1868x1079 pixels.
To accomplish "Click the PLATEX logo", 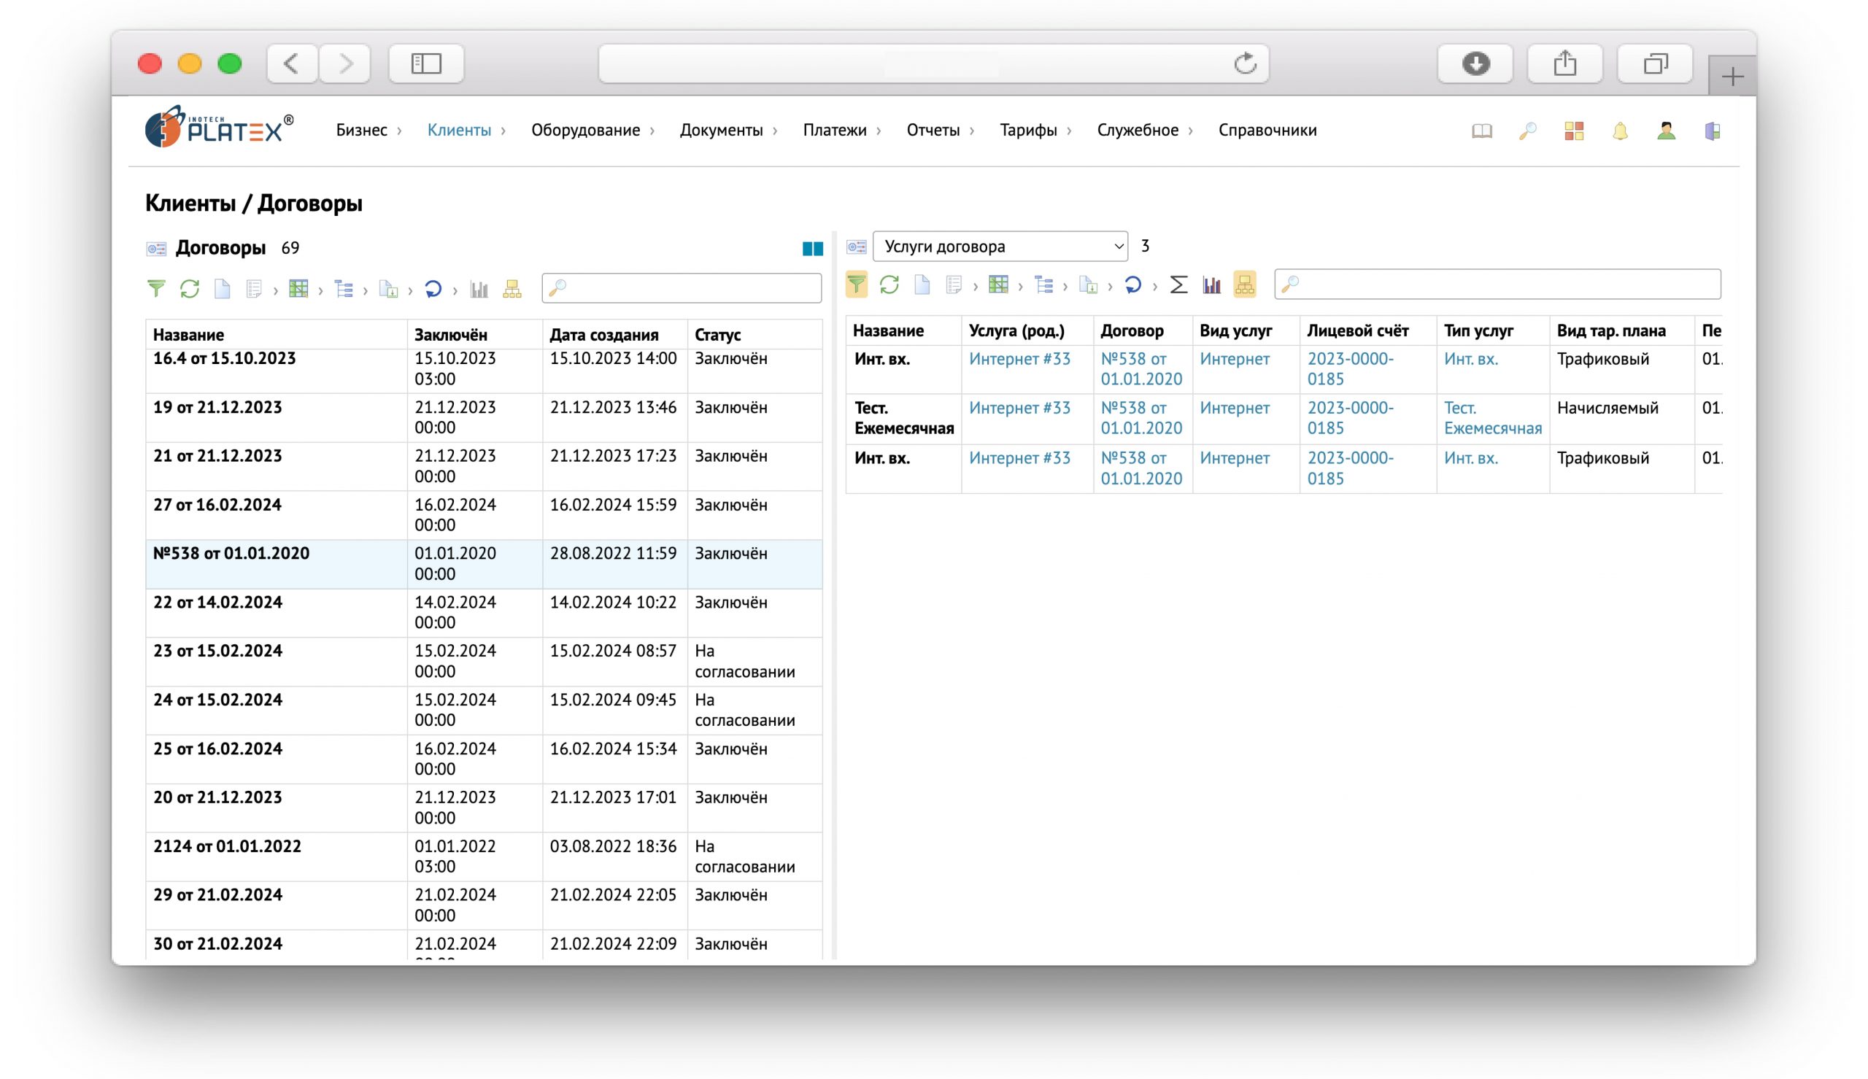I will click(220, 127).
